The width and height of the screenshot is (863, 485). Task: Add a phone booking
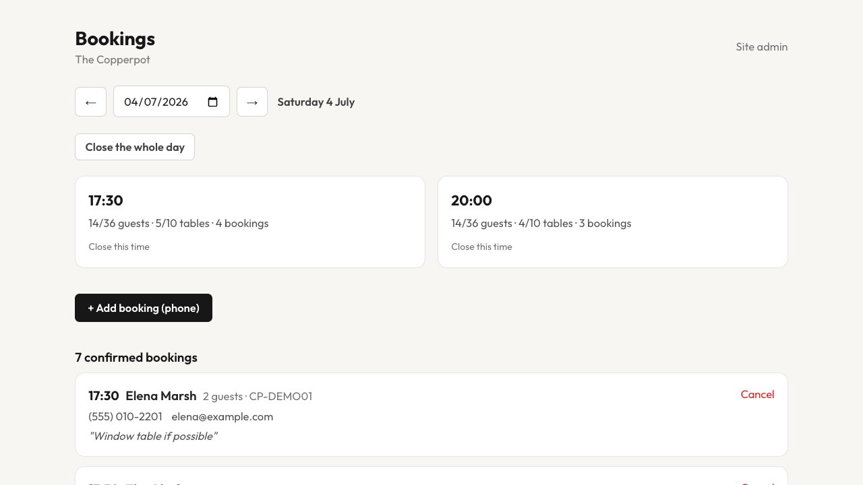[144, 308]
